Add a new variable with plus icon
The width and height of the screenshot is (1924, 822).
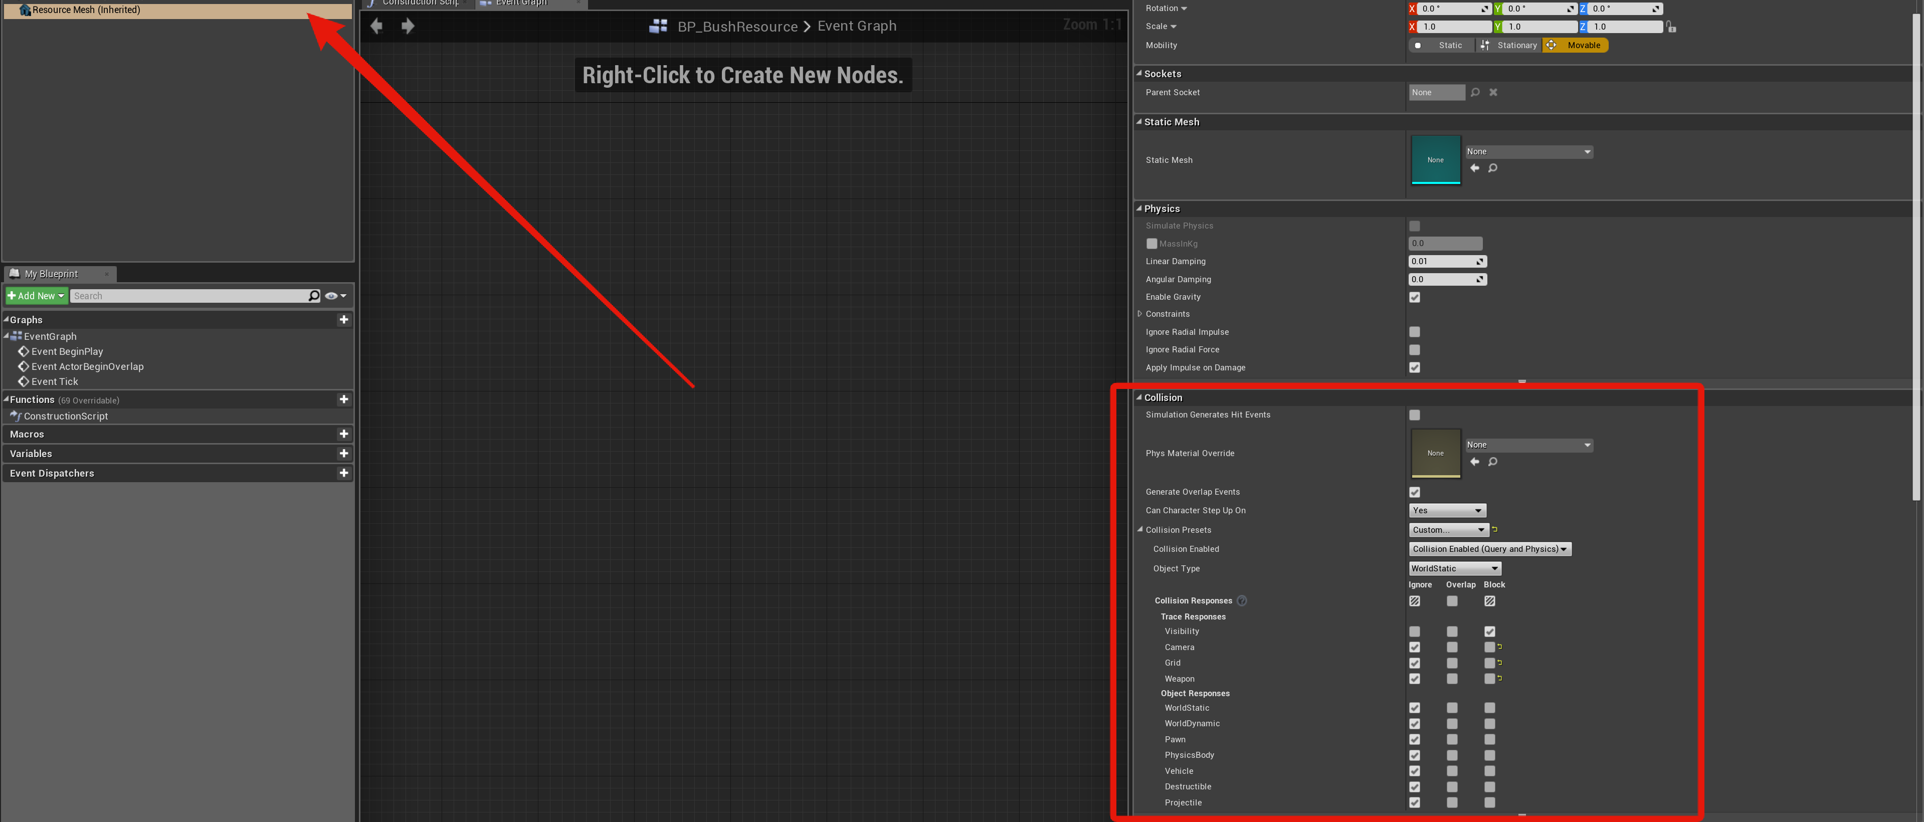pyautogui.click(x=343, y=453)
